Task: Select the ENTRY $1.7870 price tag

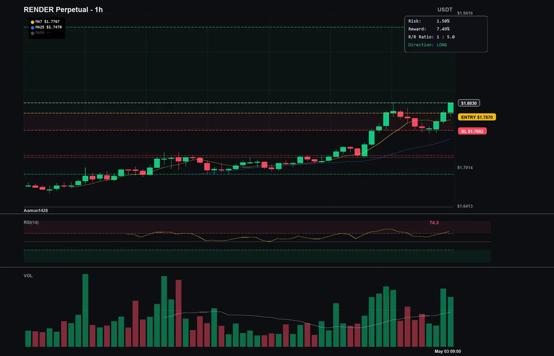Action: [x=477, y=117]
